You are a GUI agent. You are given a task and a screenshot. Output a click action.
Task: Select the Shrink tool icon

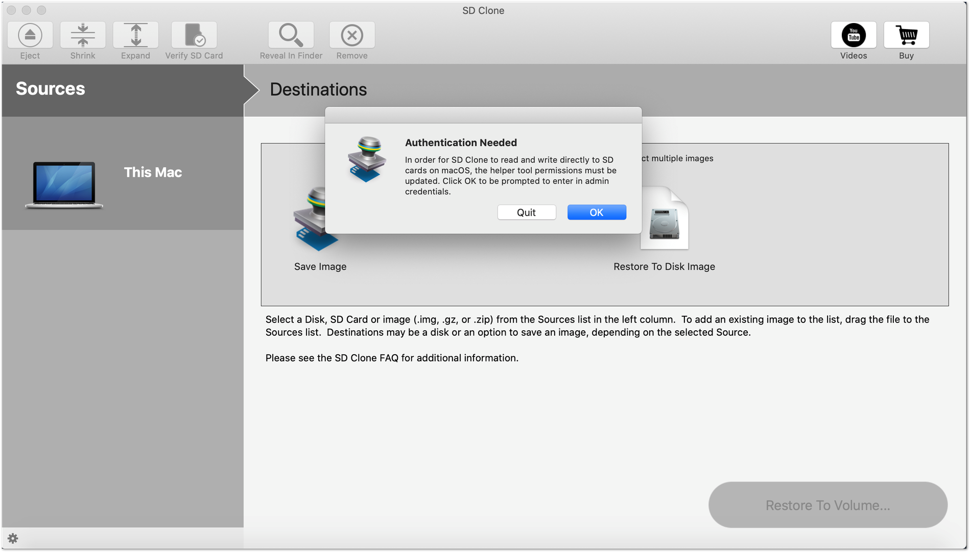pyautogui.click(x=83, y=35)
